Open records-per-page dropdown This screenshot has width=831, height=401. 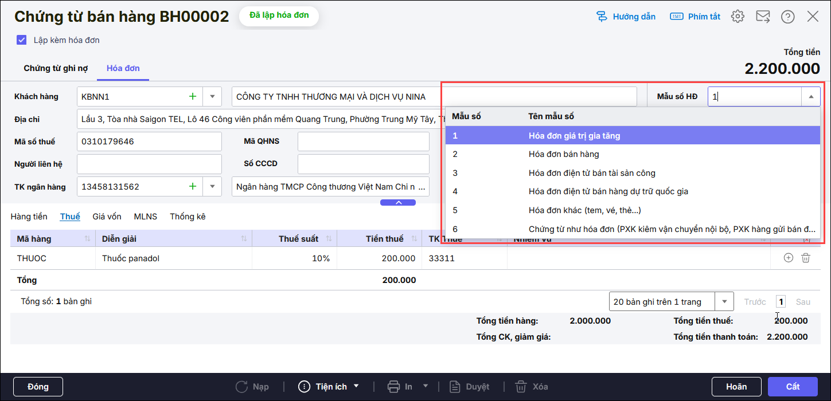(724, 302)
